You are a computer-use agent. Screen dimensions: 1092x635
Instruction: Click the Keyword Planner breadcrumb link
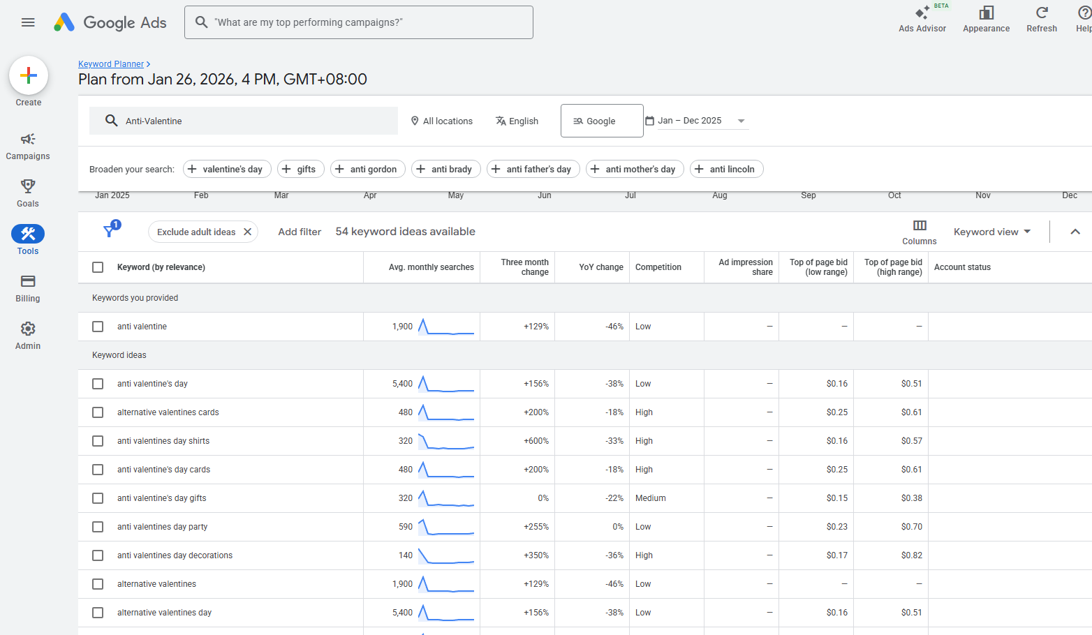click(x=111, y=64)
